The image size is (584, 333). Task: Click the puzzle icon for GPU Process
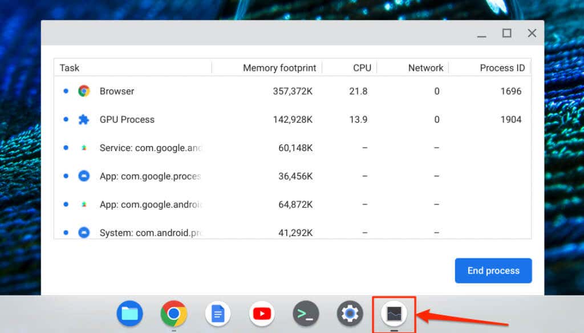point(84,120)
